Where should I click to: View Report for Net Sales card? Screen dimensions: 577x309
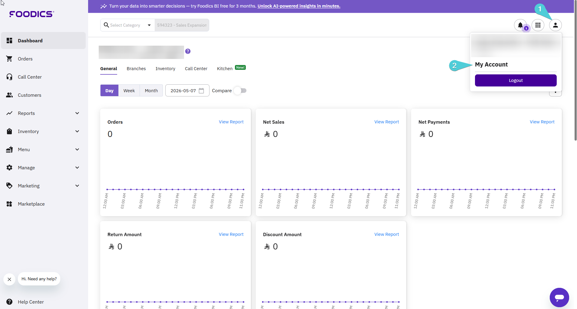(x=387, y=122)
